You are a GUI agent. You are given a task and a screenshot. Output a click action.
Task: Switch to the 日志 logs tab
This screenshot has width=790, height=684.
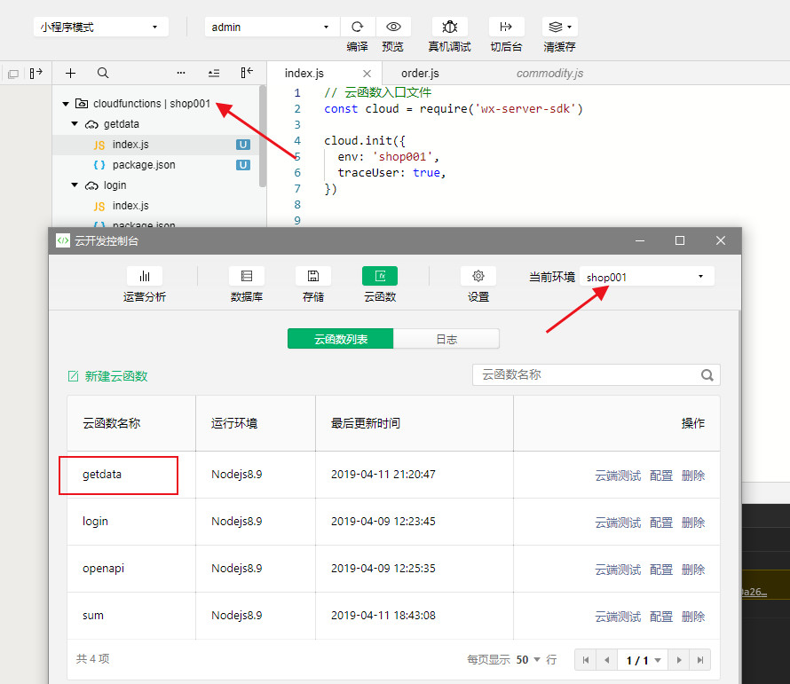[446, 339]
